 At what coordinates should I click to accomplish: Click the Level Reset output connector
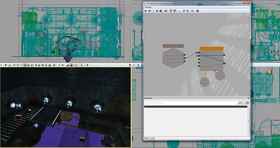click(184, 61)
